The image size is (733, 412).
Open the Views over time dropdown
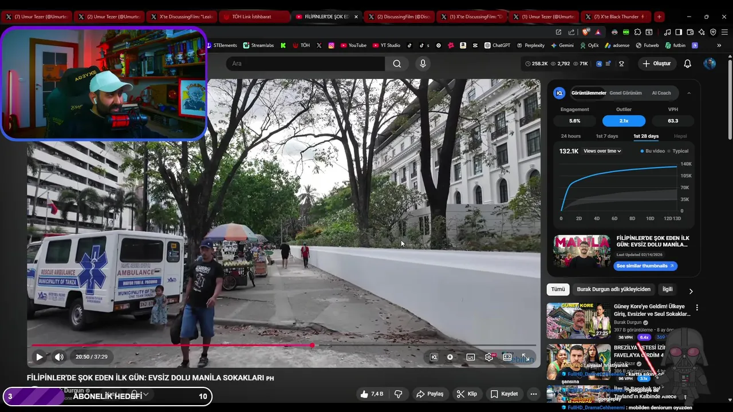(602, 151)
